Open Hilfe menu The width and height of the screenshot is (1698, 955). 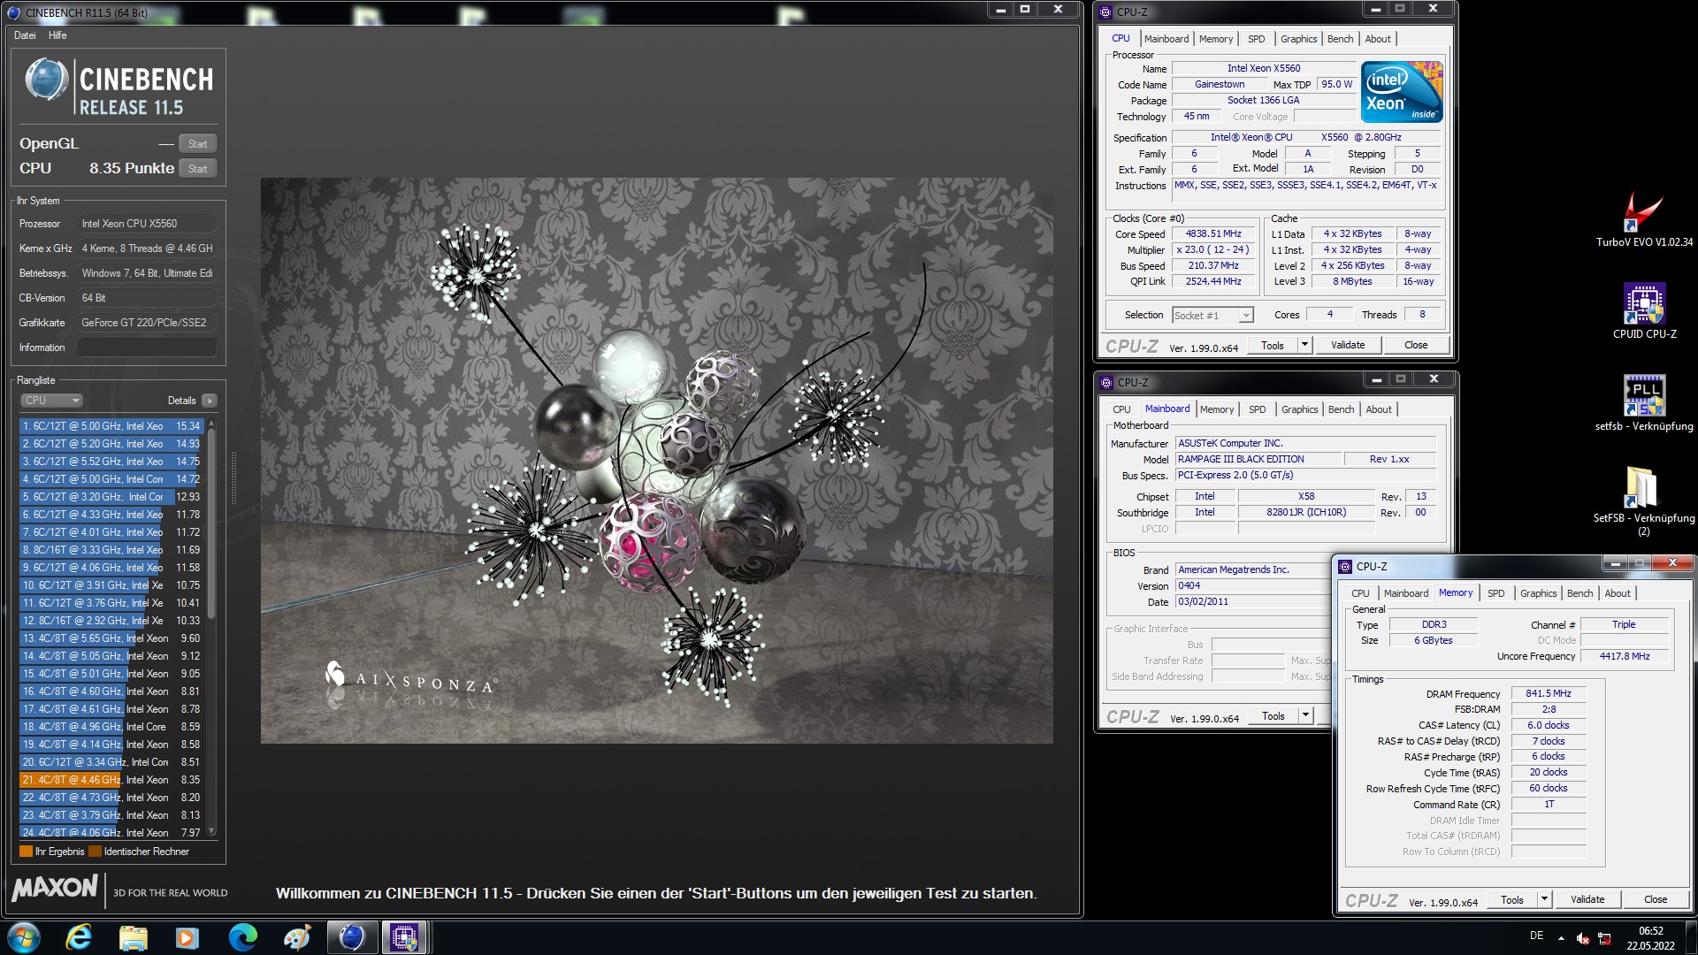click(57, 35)
